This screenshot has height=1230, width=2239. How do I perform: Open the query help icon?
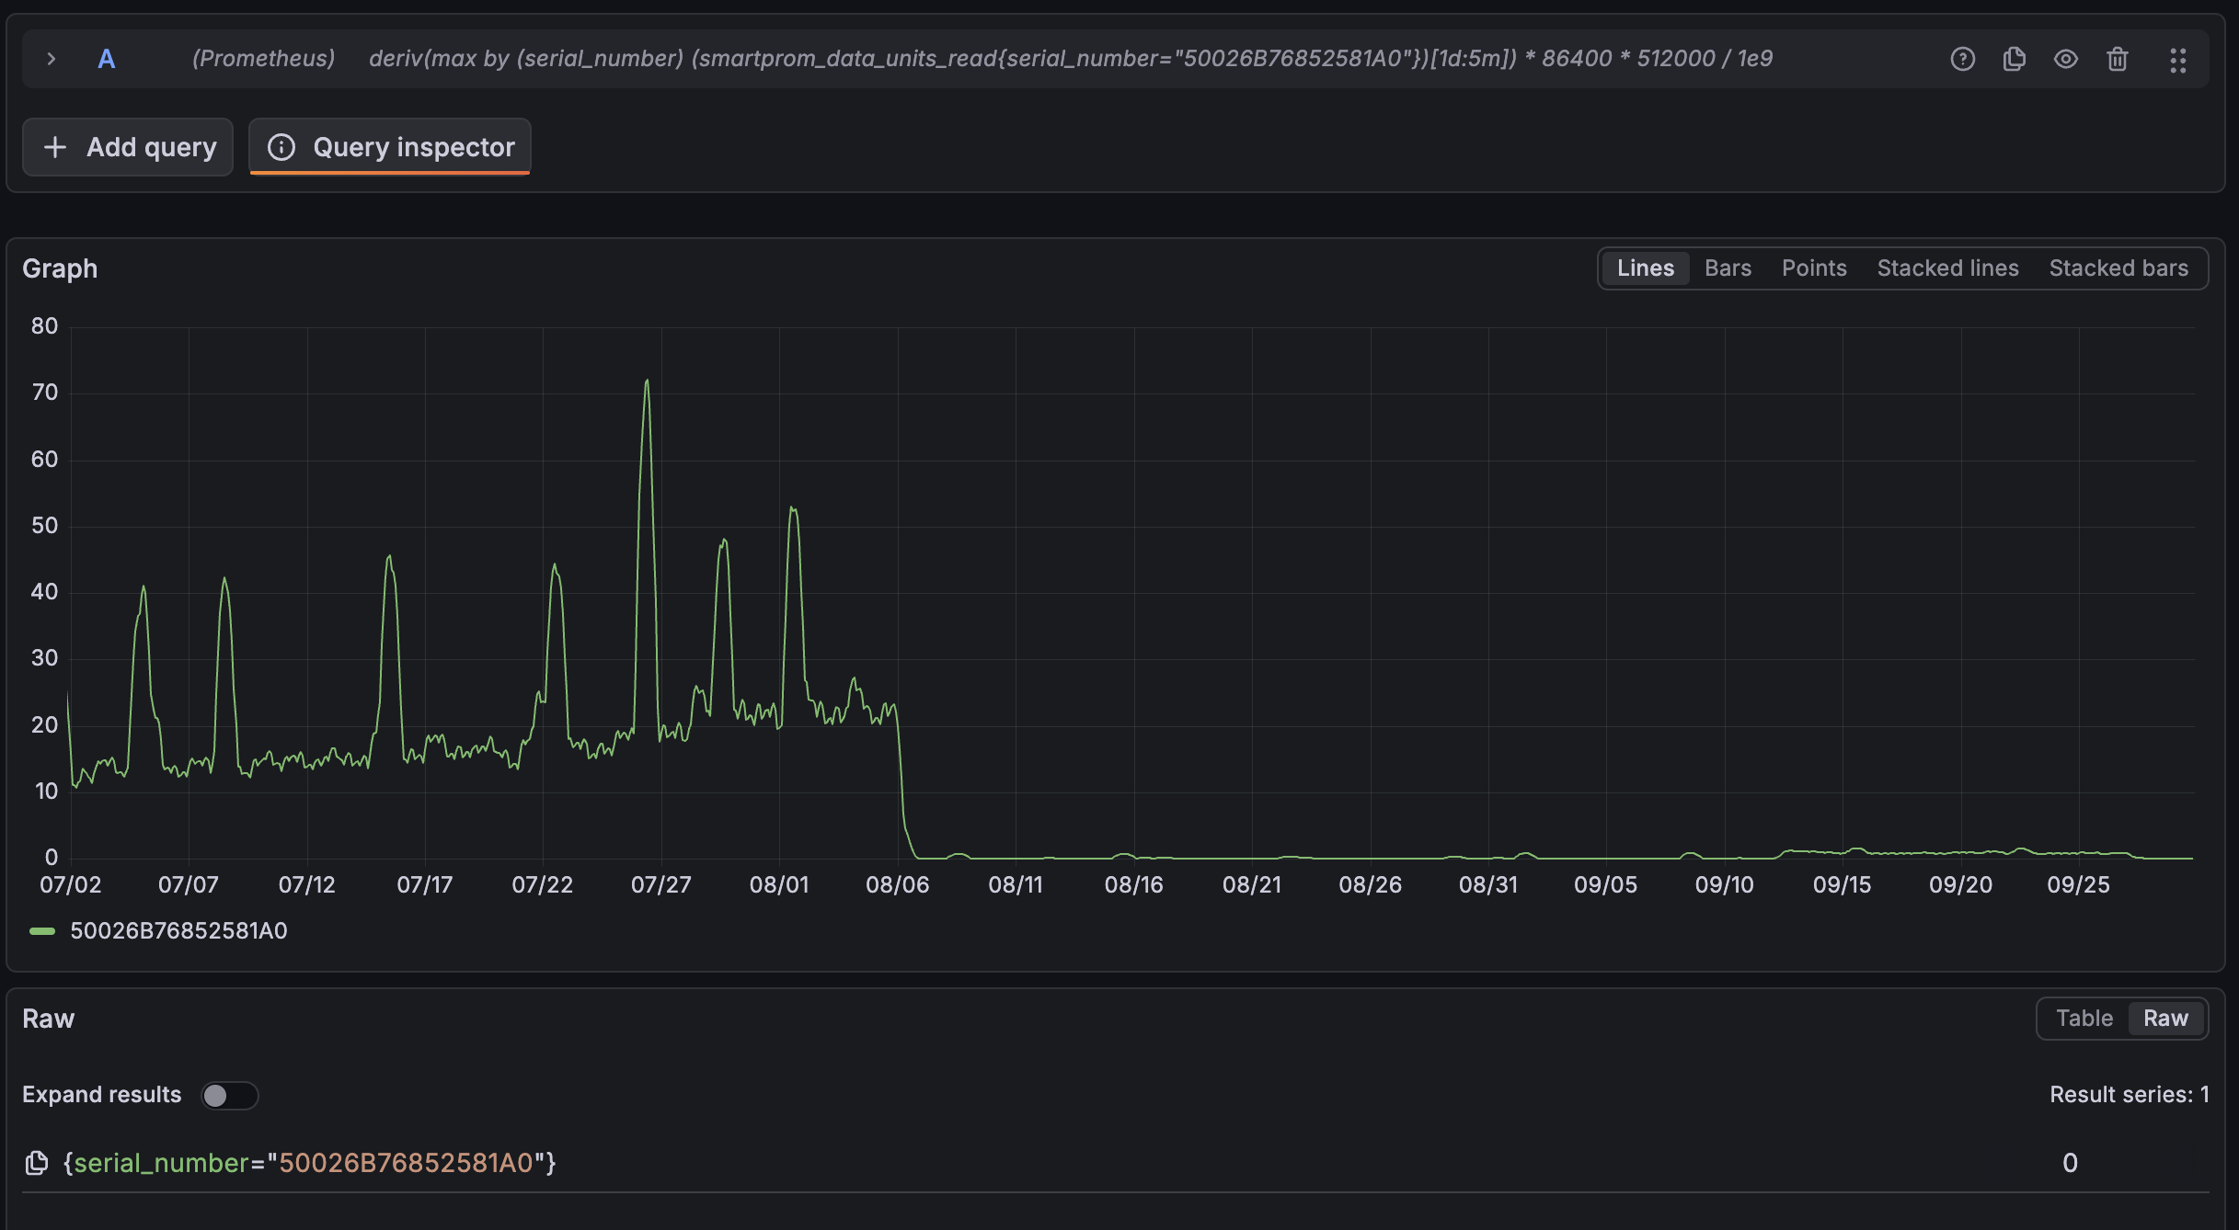click(1962, 59)
